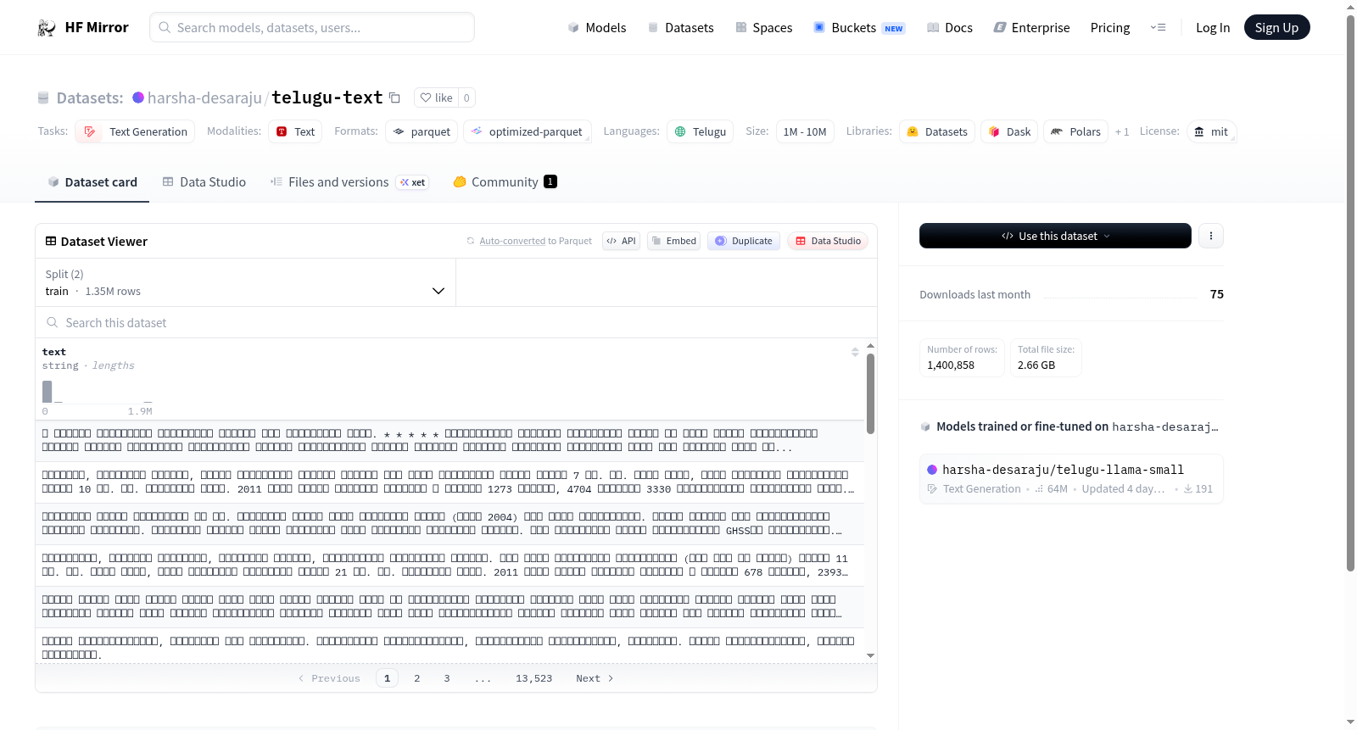This screenshot has width=1357, height=730.
Task: Select the Text modality tag
Action: (295, 131)
